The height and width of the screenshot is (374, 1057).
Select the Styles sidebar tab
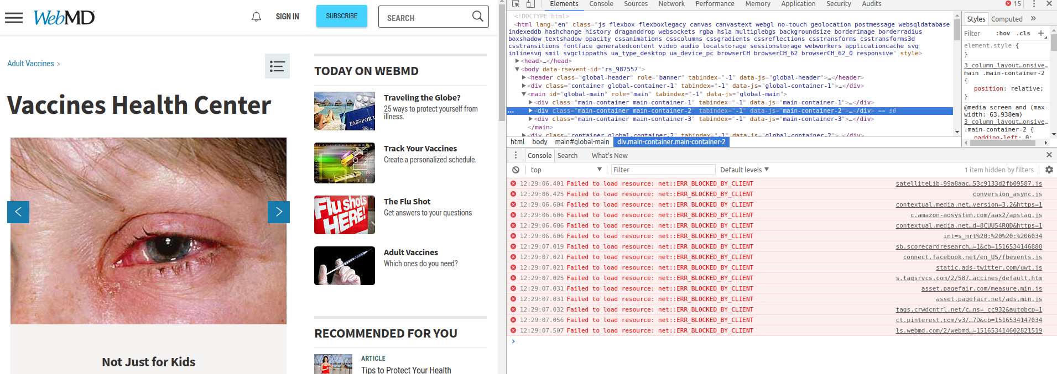click(976, 19)
